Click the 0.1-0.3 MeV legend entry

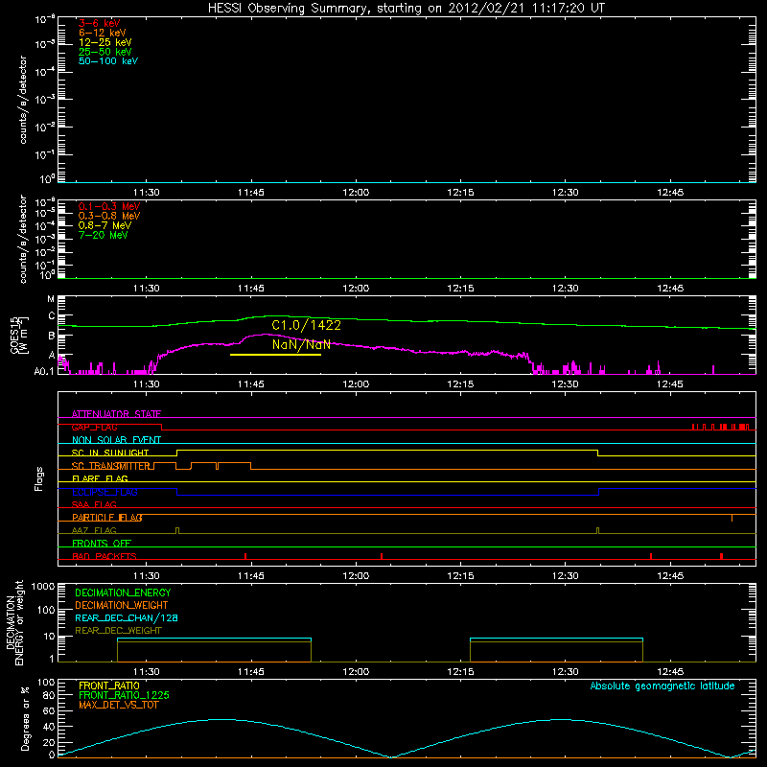pyautogui.click(x=109, y=206)
